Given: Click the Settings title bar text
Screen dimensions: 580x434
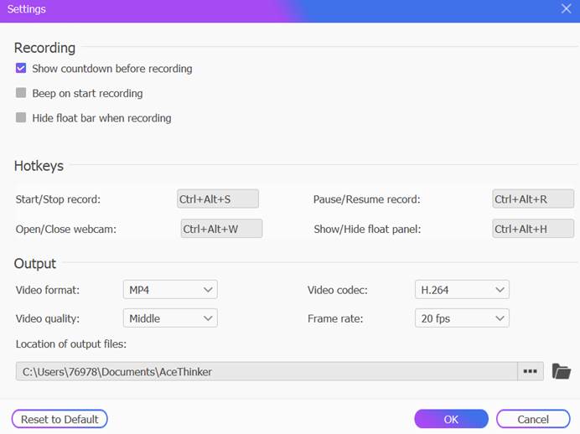Looking at the screenshot, I should [x=27, y=9].
